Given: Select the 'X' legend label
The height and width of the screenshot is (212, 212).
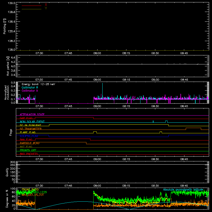Looking at the screenshot, I should point(46,5).
